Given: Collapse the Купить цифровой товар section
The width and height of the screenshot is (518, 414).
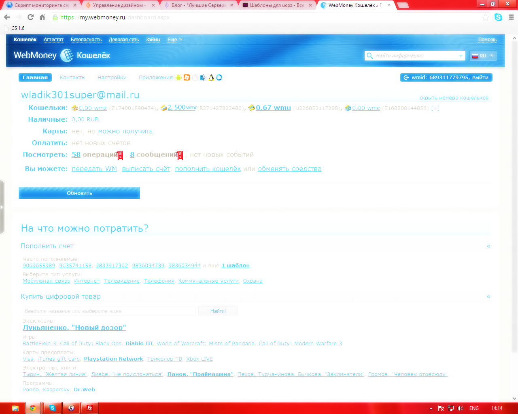Looking at the screenshot, I should tap(488, 297).
